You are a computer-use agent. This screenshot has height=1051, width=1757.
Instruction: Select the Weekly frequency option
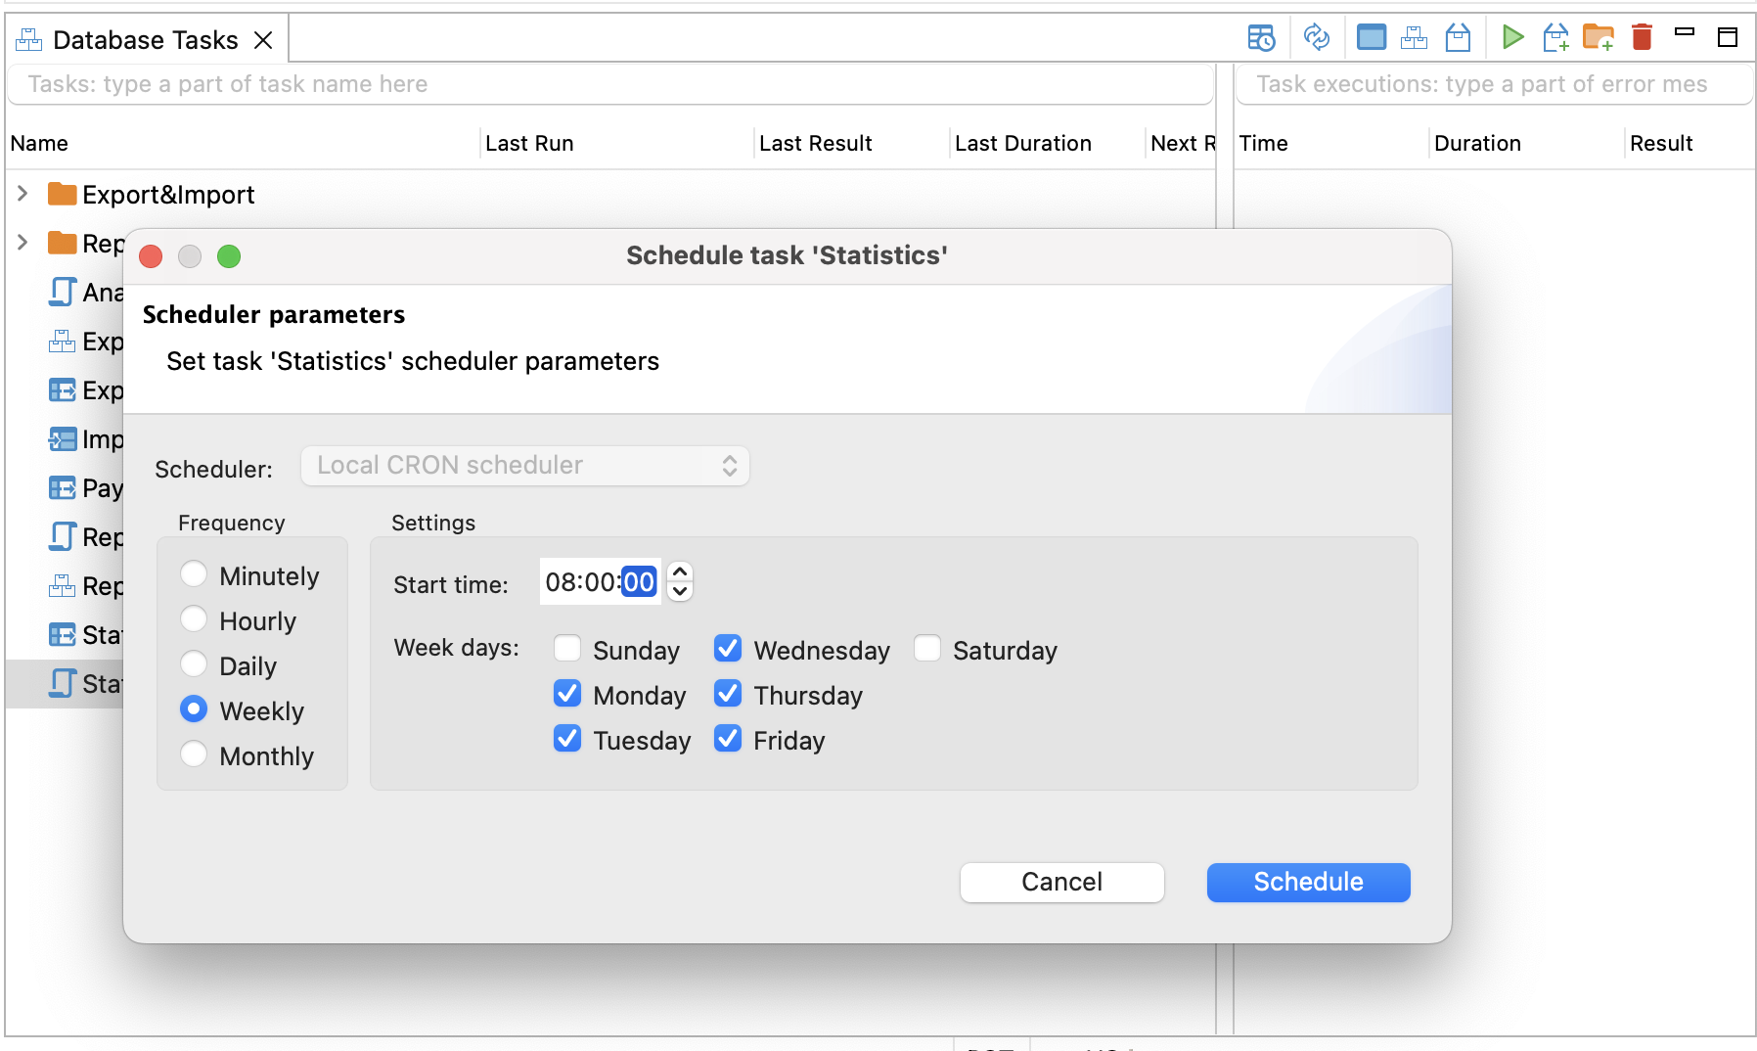tap(194, 709)
